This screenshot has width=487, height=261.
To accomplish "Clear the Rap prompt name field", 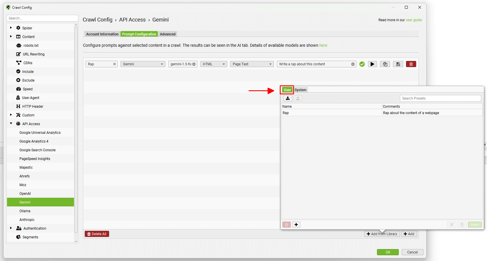I will tap(114, 64).
